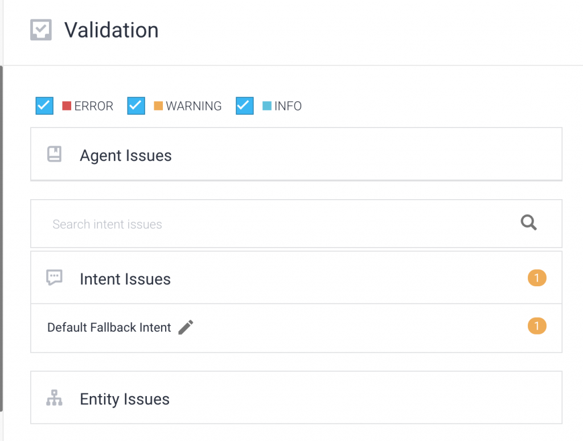This screenshot has height=441, width=583.
Task: Click the red ERROR color swatch
Action: [67, 106]
